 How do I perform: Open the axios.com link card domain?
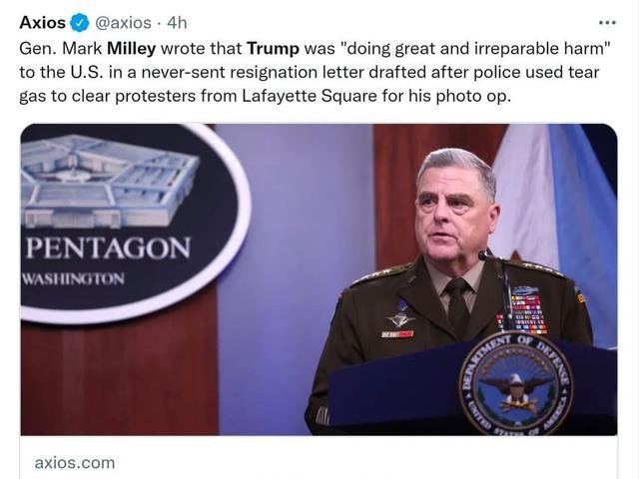(x=75, y=463)
